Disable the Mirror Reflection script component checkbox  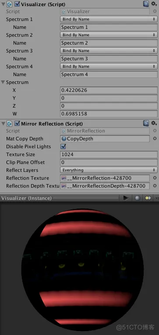click(17, 124)
